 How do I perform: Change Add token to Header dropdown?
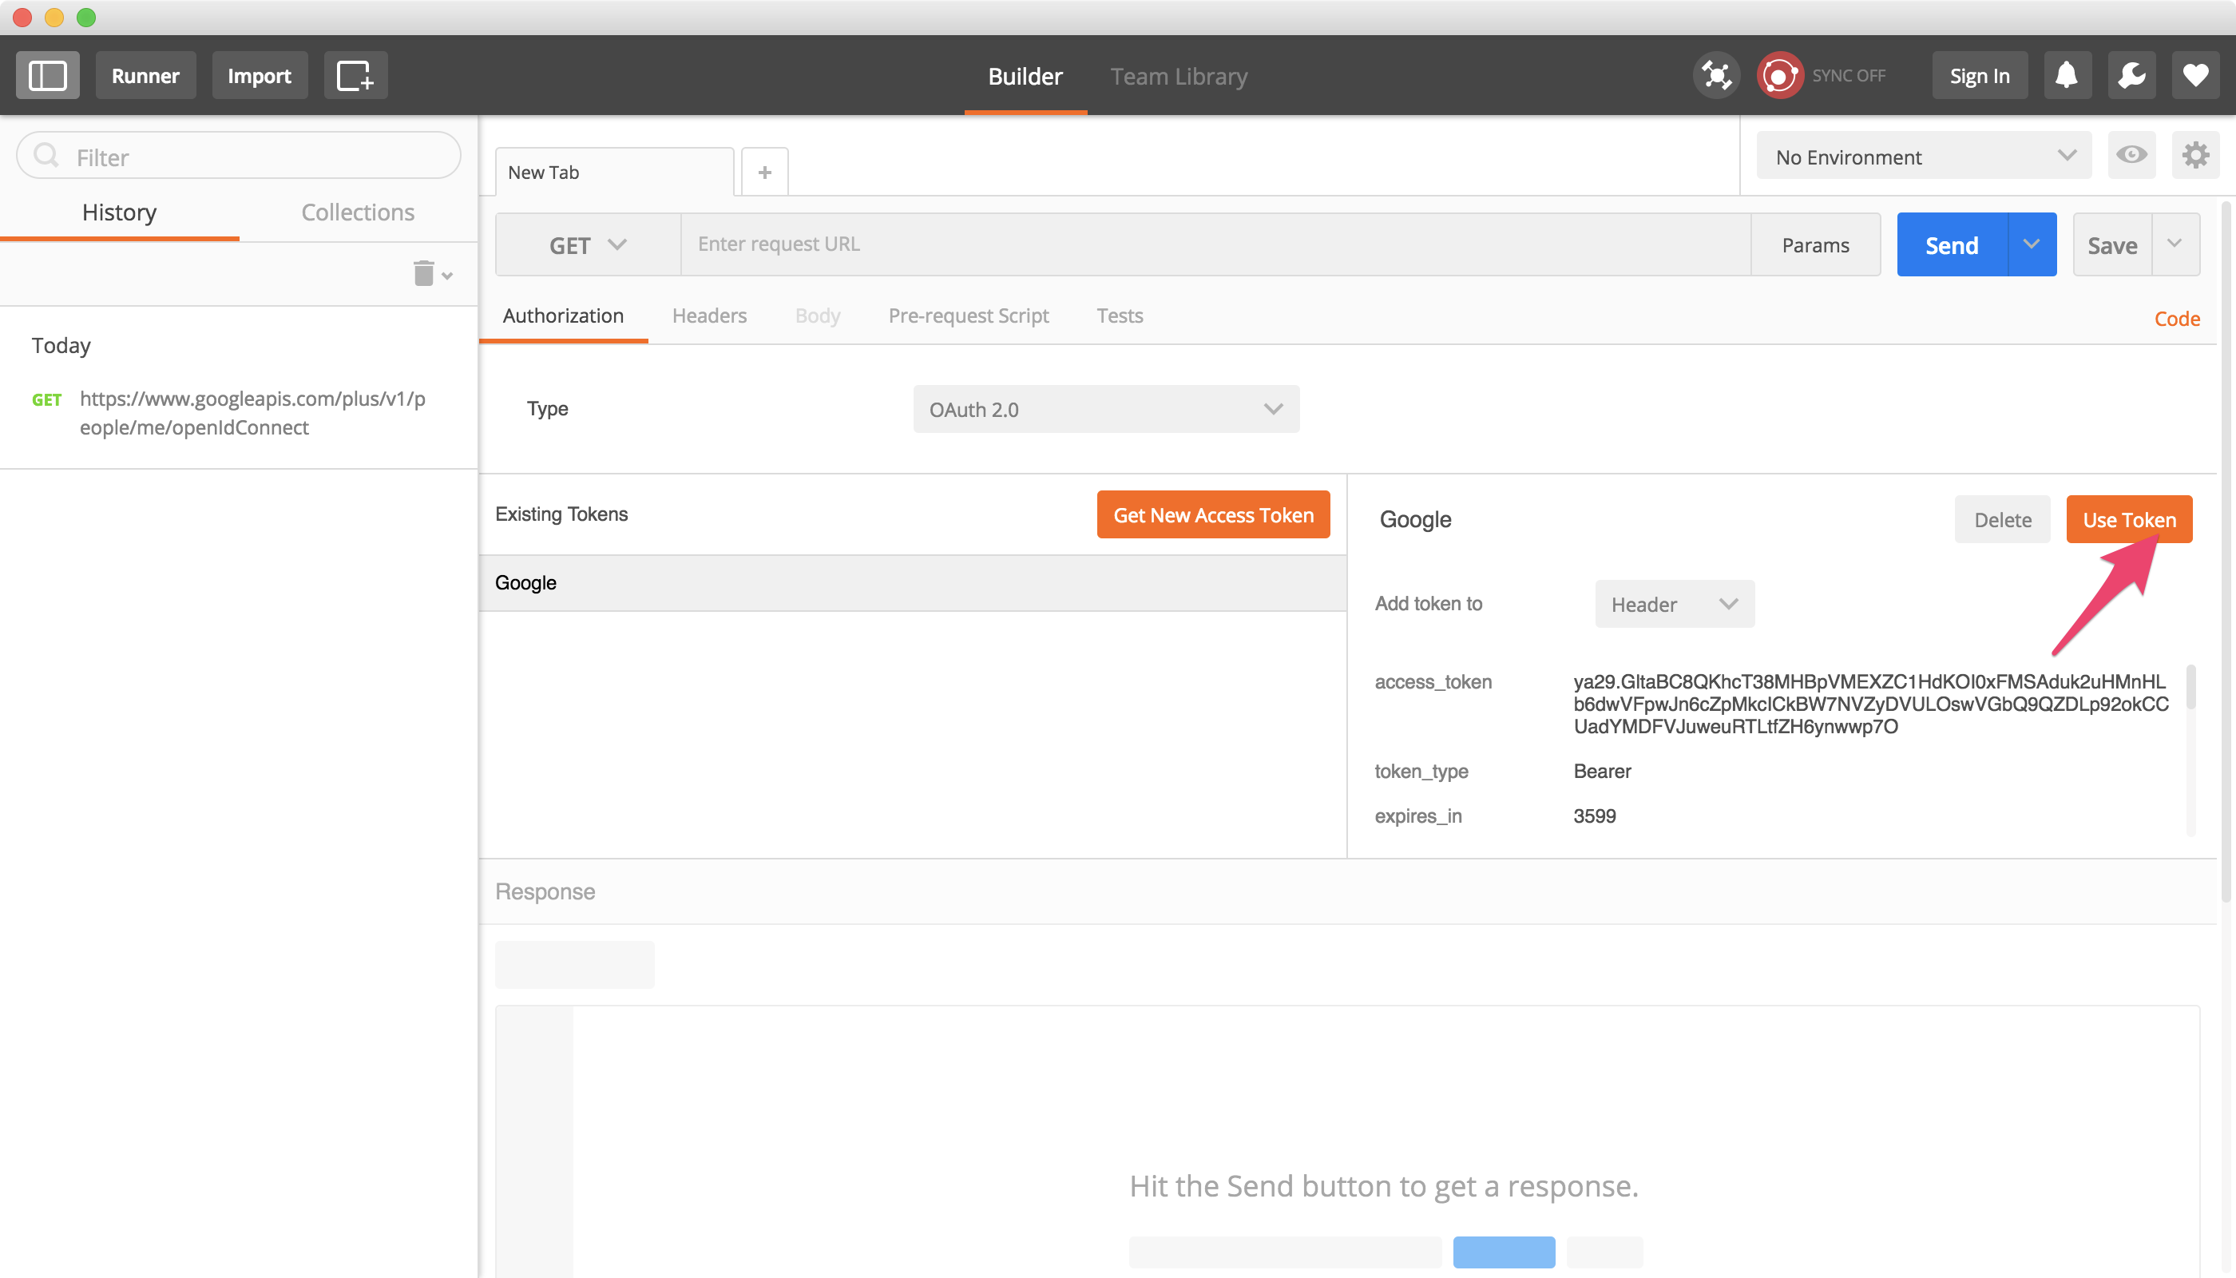point(1674,603)
